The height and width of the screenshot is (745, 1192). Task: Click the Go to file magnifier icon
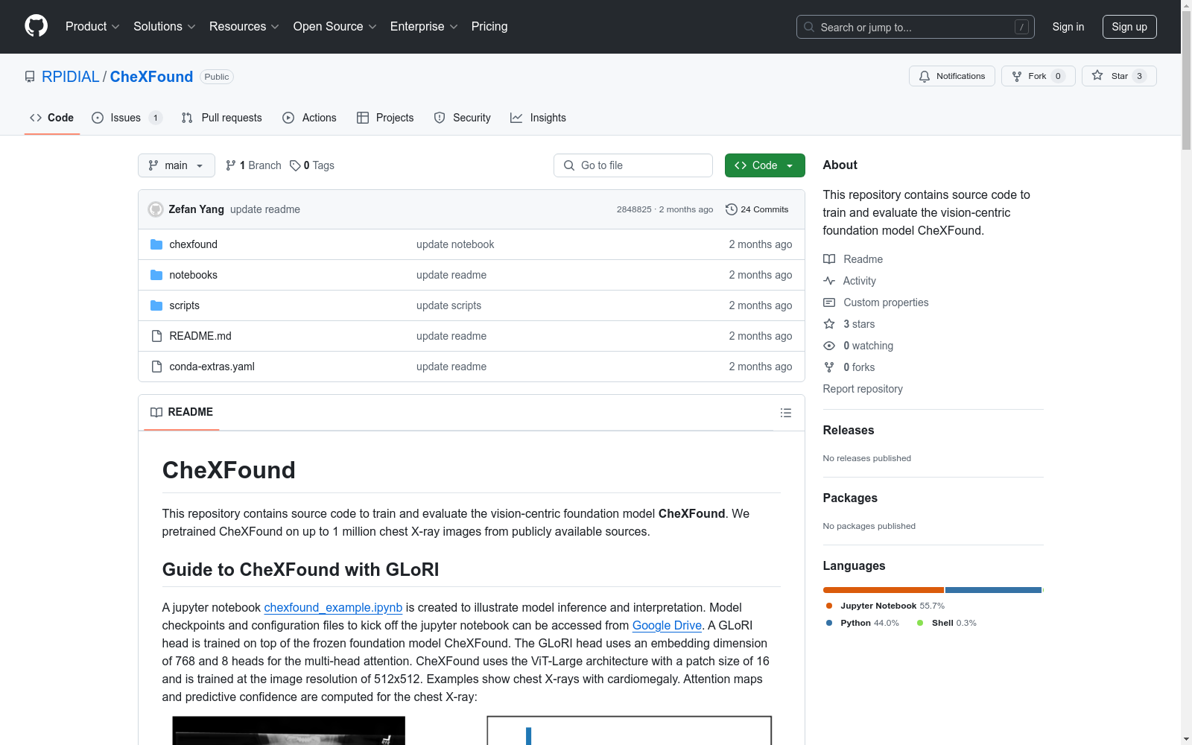tap(569, 165)
